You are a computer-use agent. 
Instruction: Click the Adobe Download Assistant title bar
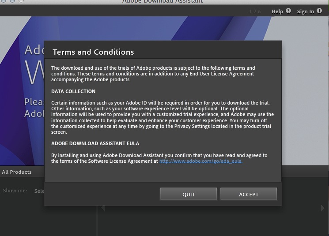[x=164, y=2]
